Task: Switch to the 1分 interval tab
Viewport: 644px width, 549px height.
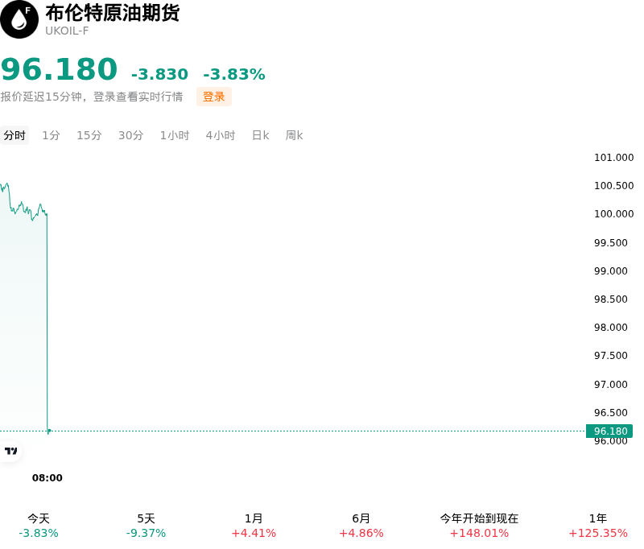Action: point(51,135)
